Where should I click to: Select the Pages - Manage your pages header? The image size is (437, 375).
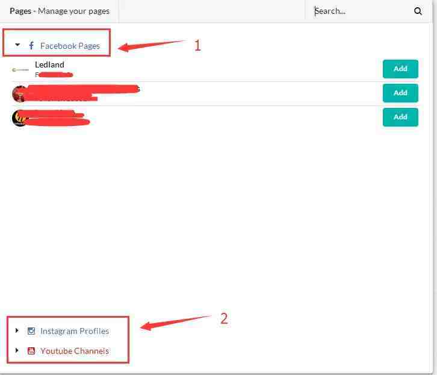click(60, 11)
